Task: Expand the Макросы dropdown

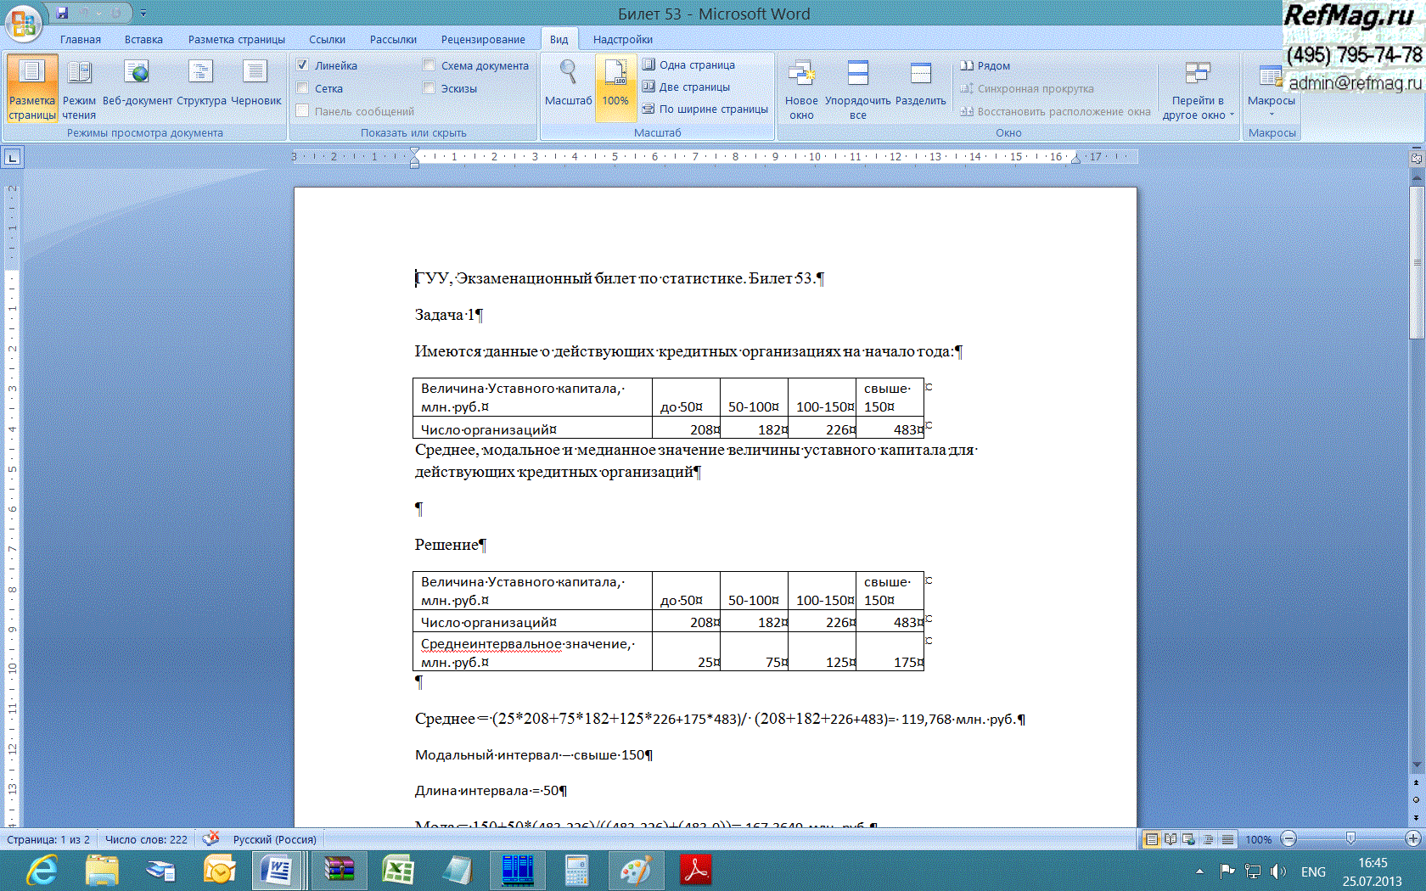Action: click(1271, 89)
